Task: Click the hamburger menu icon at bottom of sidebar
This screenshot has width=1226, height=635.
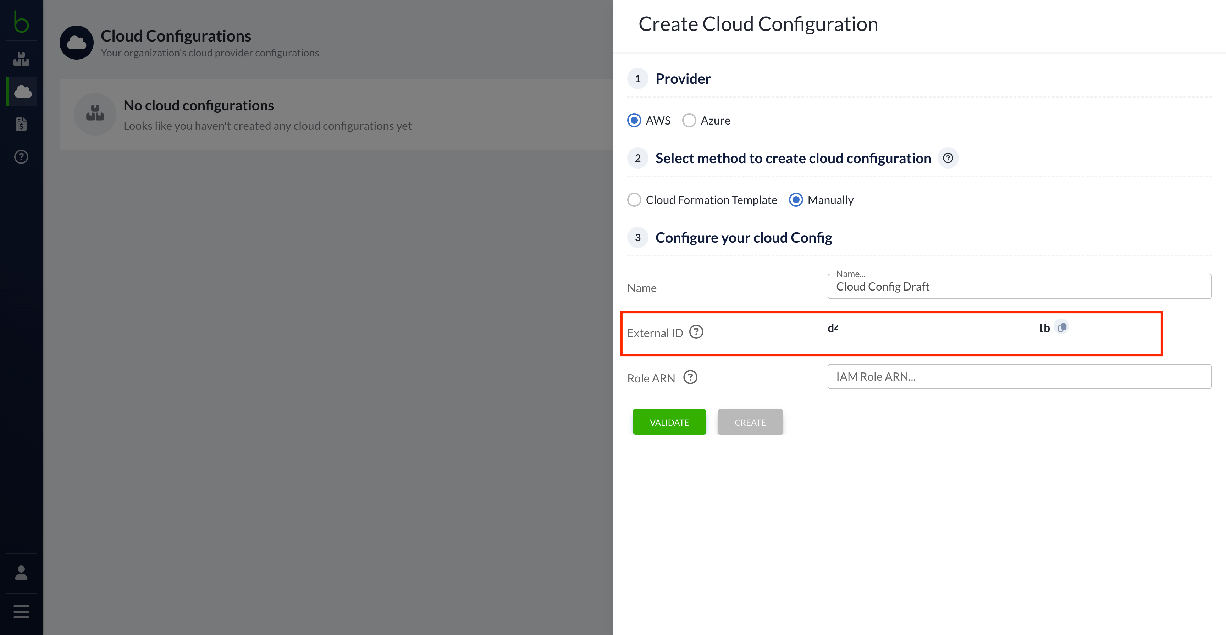Action: pos(22,613)
